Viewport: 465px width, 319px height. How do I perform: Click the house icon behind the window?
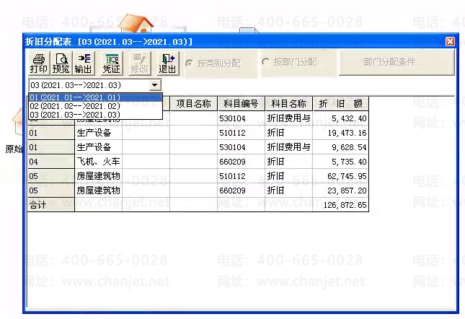pyautogui.click(x=136, y=24)
